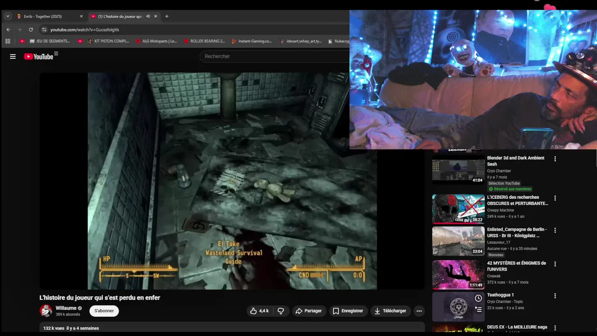Click the Rechercher search field
Screen dimensions: 597x336
275,56
